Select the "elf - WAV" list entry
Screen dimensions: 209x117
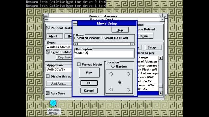148,81
